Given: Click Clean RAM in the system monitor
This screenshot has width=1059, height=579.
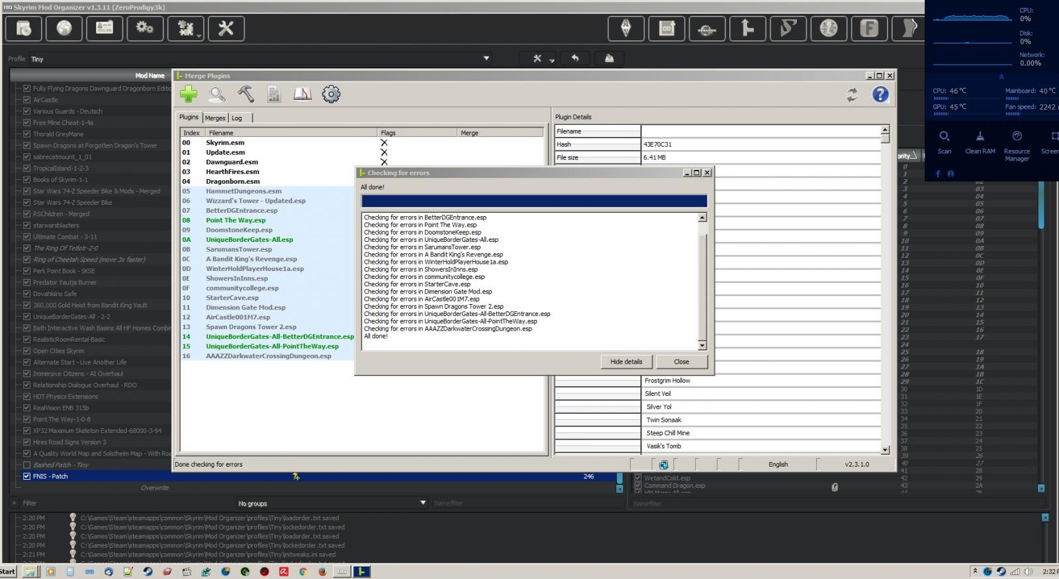Looking at the screenshot, I should click(980, 141).
